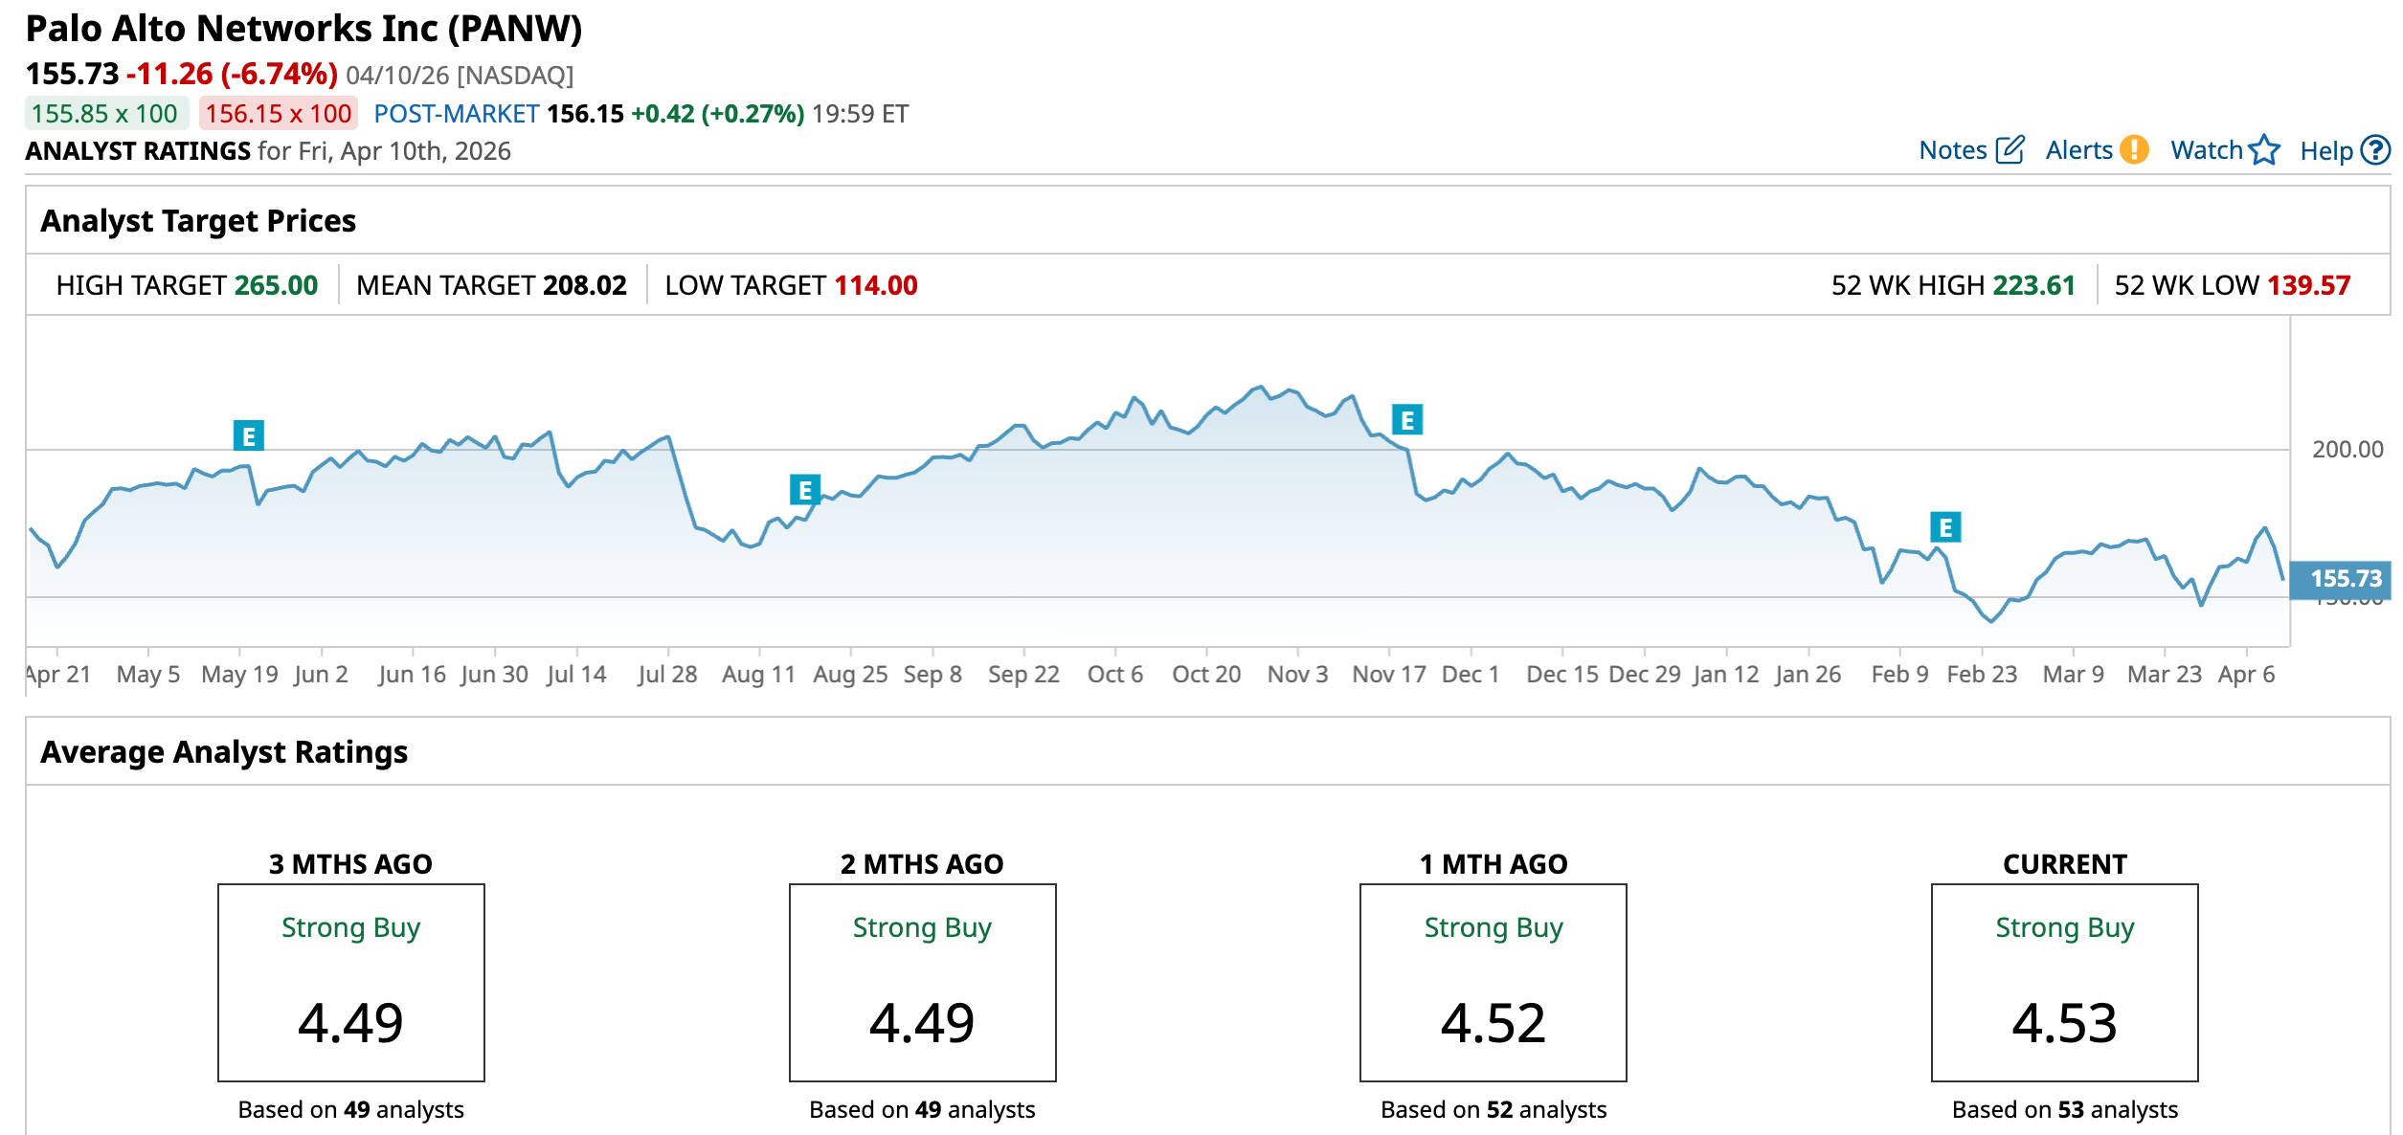Image resolution: width=2403 pixels, height=1135 pixels.
Task: Select the CURRENT Strong Buy rating box
Action: pyautogui.click(x=2064, y=983)
